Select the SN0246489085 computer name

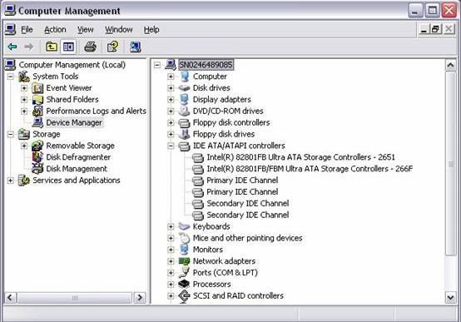click(206, 65)
